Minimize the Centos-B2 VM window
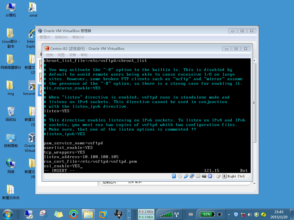 tap(227, 49)
